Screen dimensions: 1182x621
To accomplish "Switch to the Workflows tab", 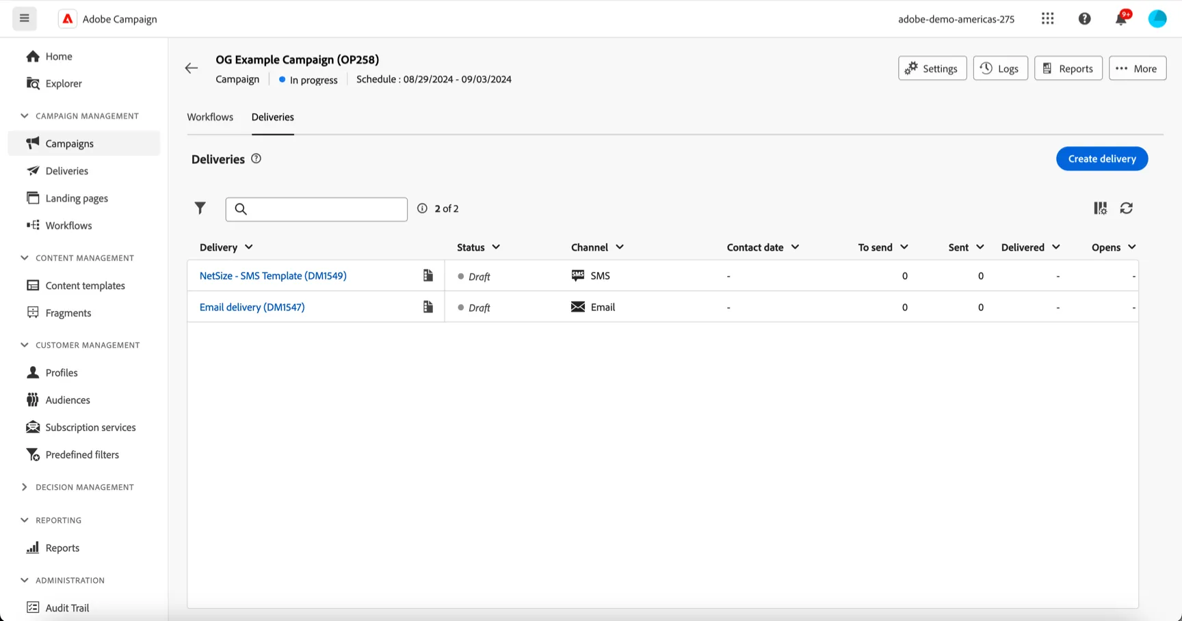I will point(210,117).
